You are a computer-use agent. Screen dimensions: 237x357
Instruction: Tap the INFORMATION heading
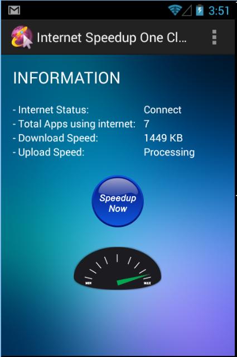pos(66,78)
